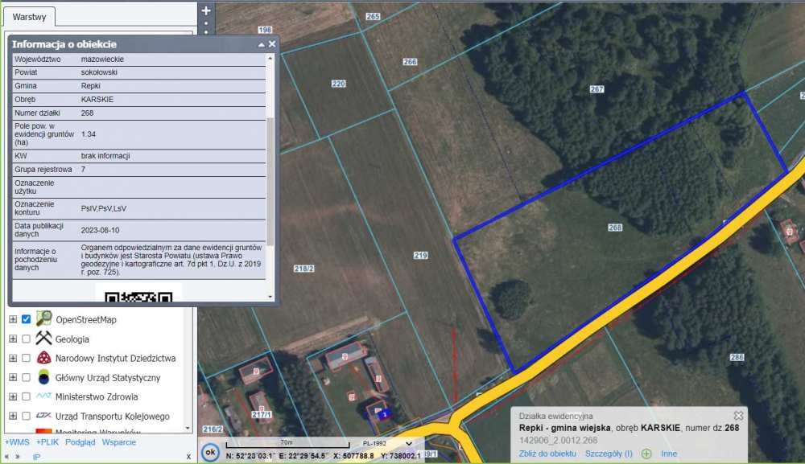The height and width of the screenshot is (464, 805).
Task: Click the 'mazowieckie' value in info table
Action: pos(102,59)
